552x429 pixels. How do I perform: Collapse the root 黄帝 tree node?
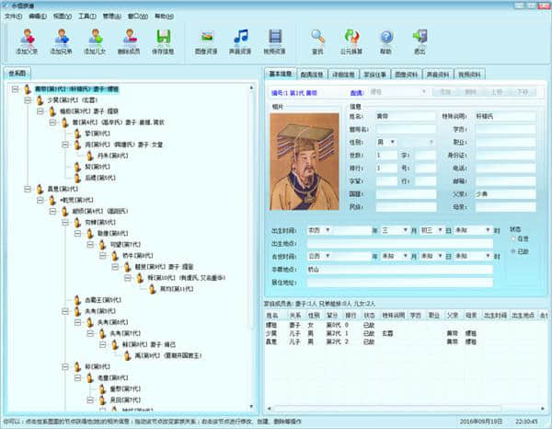[x=15, y=89]
